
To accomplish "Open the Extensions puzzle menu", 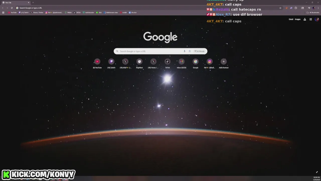I will pyautogui.click(x=296, y=8).
